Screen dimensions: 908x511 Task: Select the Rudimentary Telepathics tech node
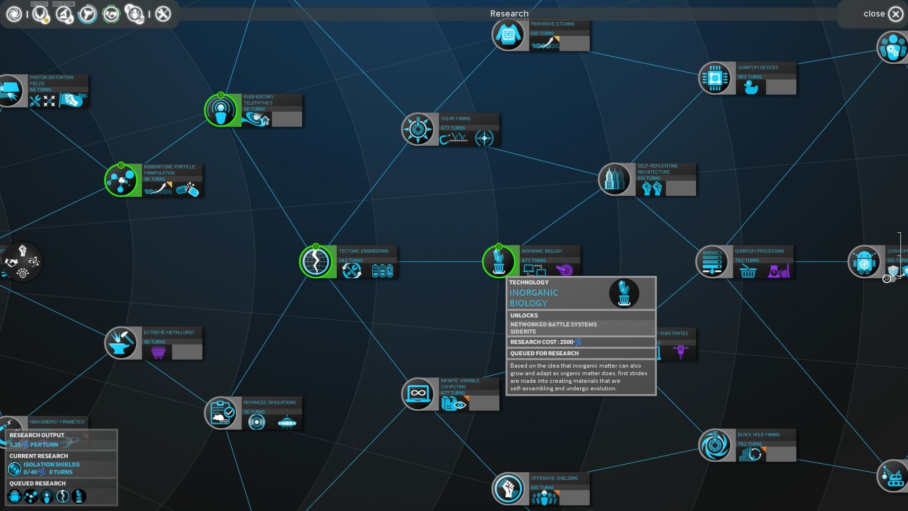[x=220, y=110]
